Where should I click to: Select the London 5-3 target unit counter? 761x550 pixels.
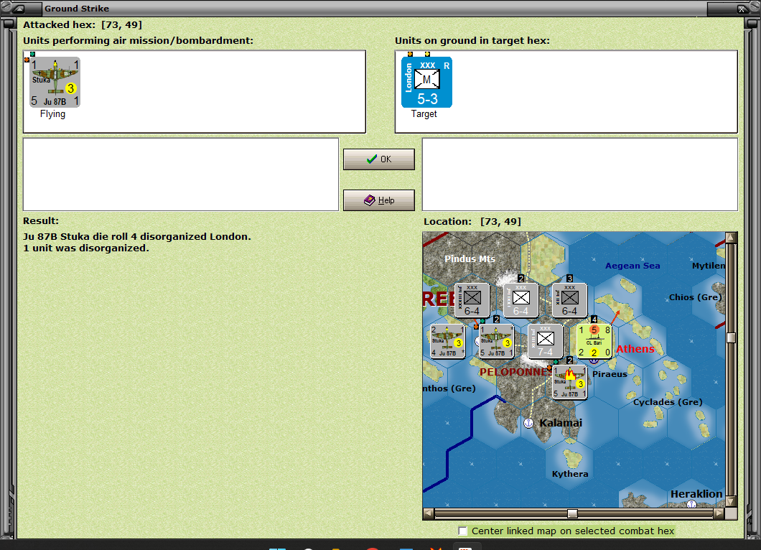coord(426,82)
